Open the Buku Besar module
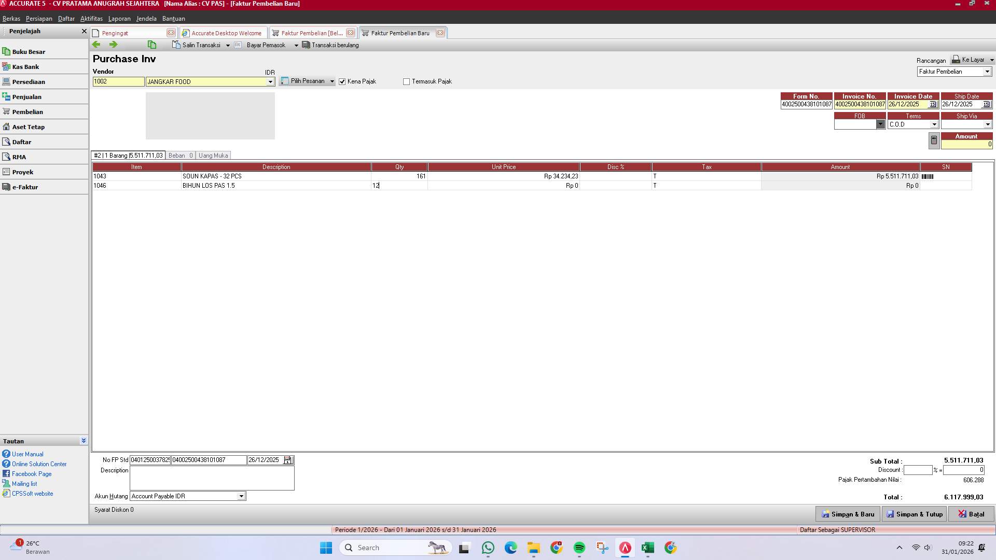This screenshot has width=996, height=560. 29,51
